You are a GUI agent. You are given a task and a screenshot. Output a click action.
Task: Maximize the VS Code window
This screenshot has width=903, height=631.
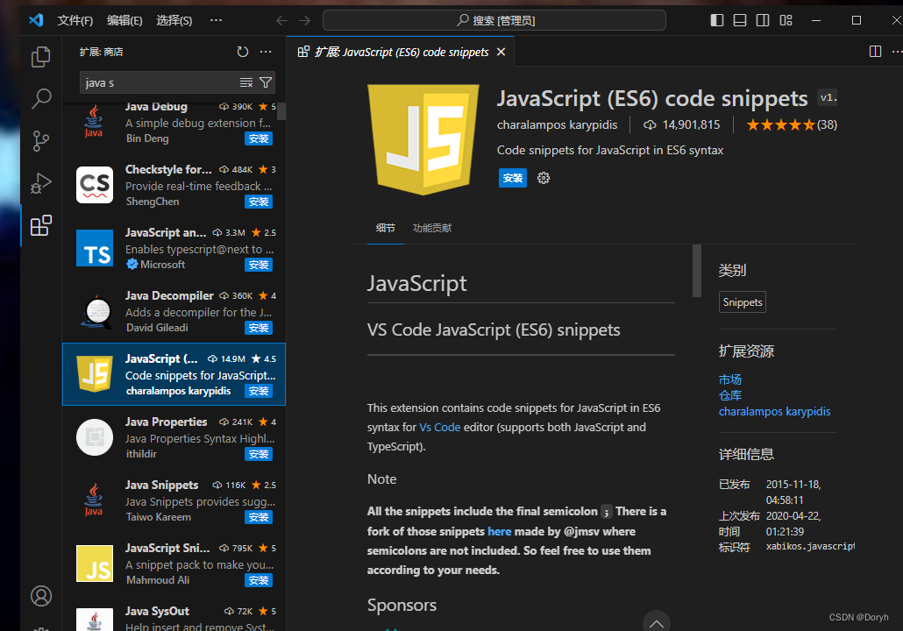857,21
